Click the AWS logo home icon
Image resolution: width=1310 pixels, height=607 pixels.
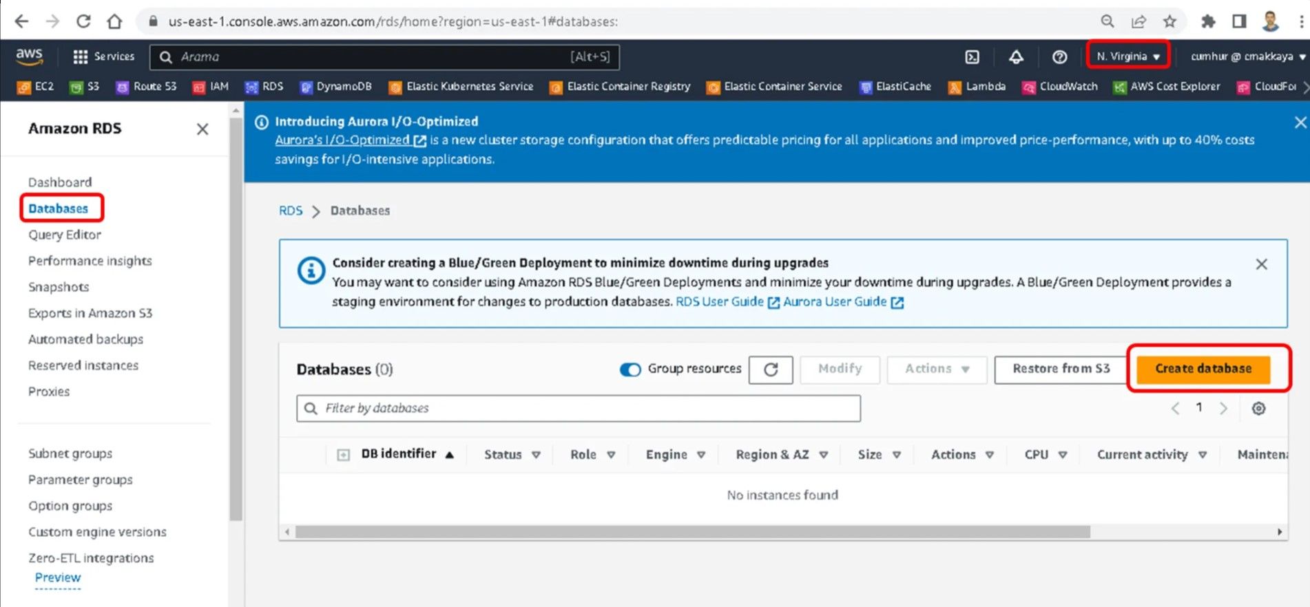click(x=29, y=56)
